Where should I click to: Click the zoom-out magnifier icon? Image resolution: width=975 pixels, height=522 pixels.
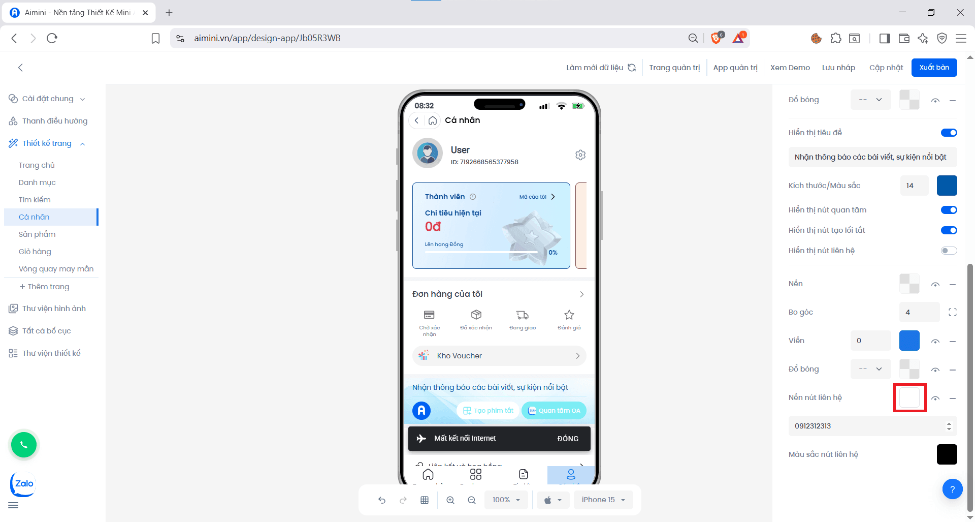point(472,500)
